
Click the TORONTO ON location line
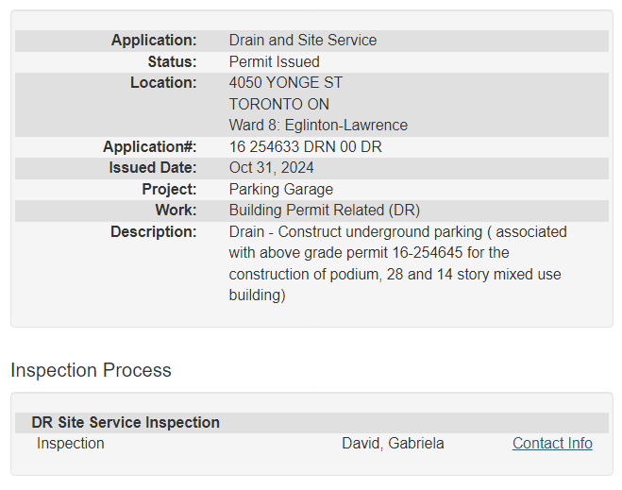click(279, 104)
